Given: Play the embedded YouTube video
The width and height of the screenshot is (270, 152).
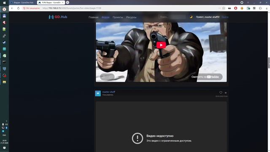Looking at the screenshot, I should [x=161, y=45].
